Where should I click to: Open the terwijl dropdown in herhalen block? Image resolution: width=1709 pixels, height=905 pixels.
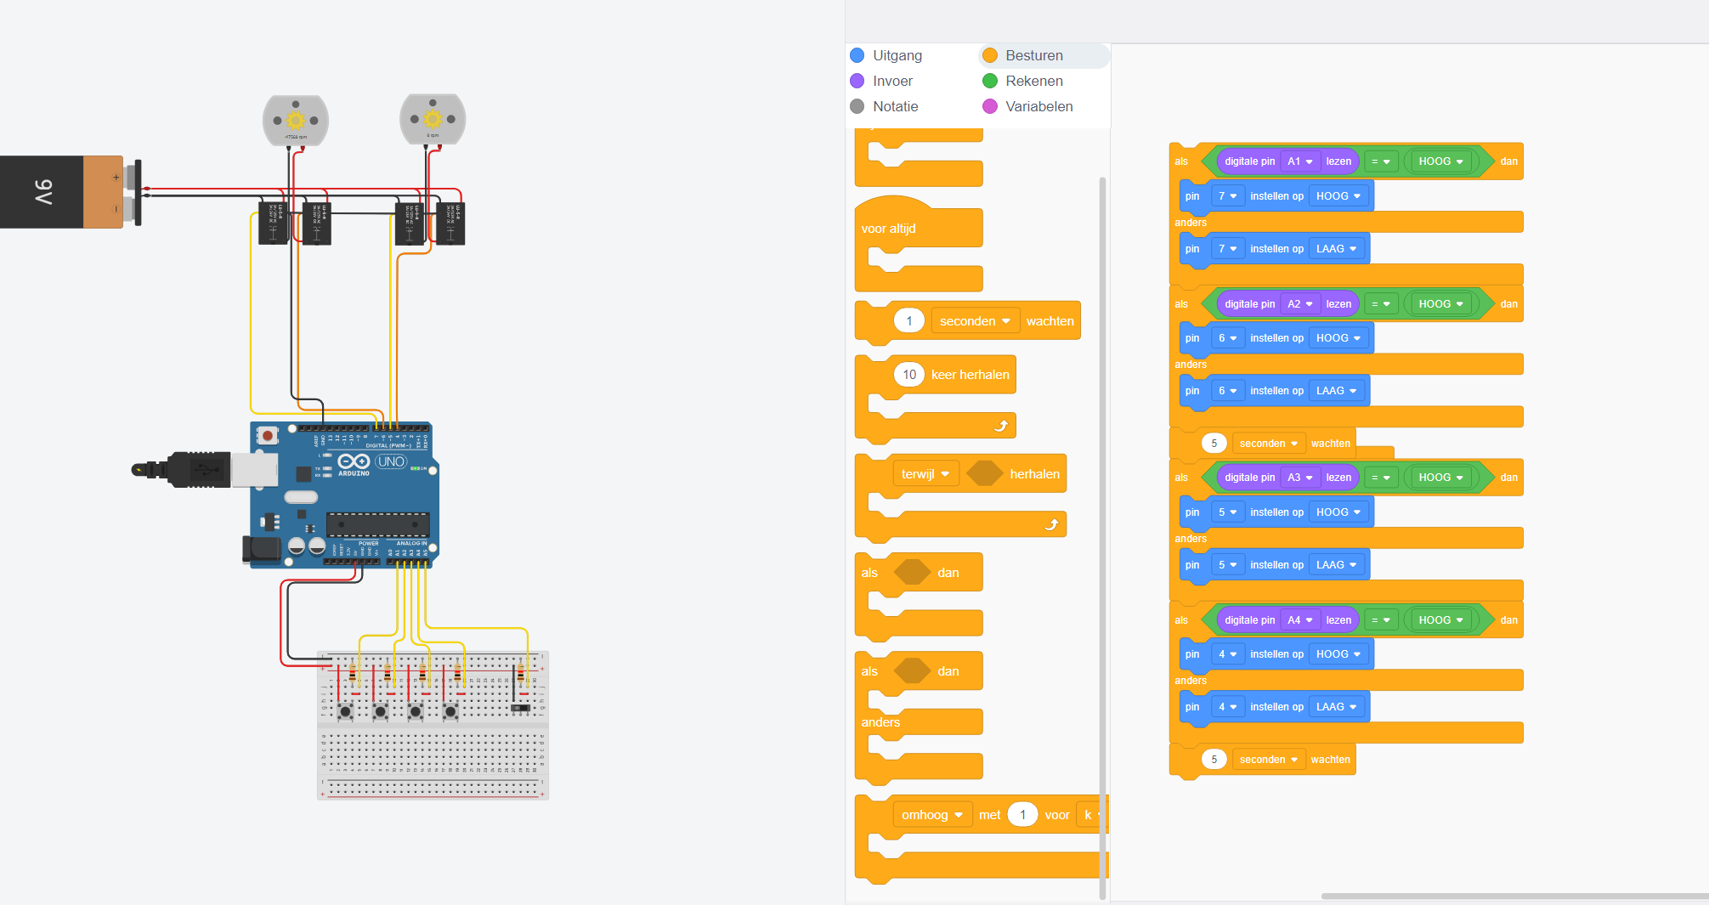click(925, 474)
